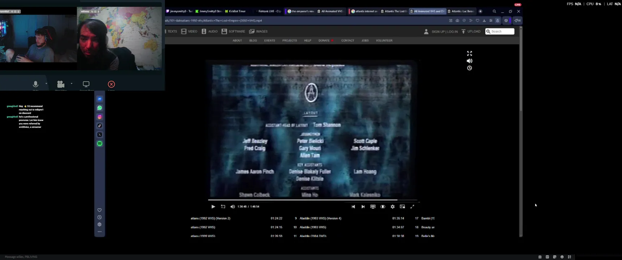
Task: Enter fullscreen in video player
Action: 412,207
